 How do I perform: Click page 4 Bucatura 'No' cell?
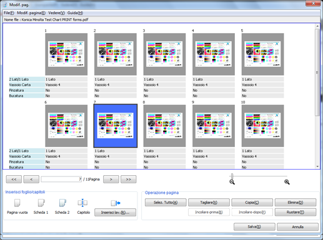214,96
